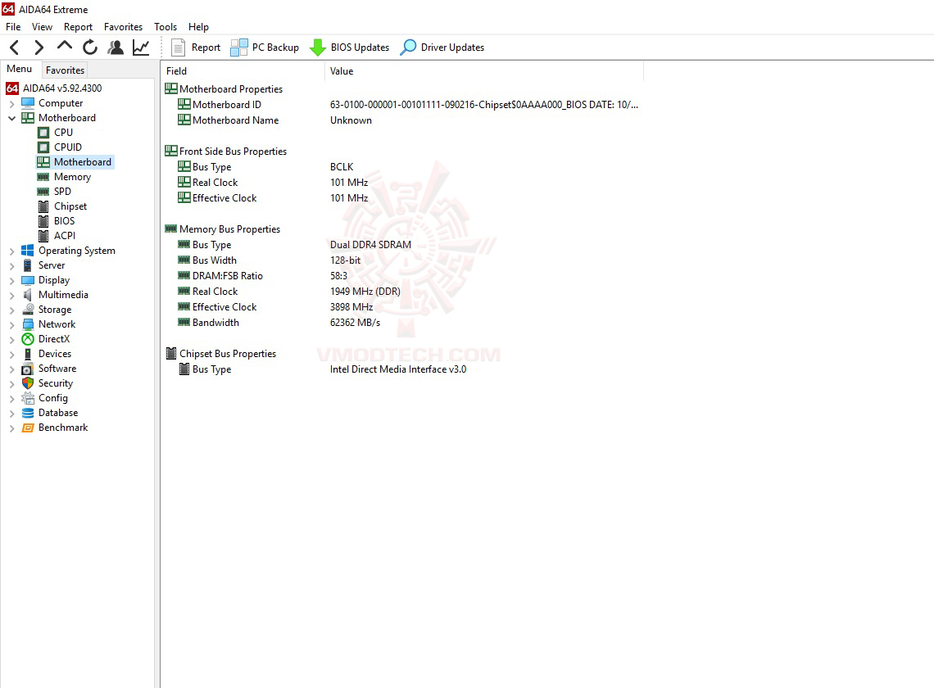Open the Favorites menu
This screenshot has width=934, height=688.
click(123, 27)
